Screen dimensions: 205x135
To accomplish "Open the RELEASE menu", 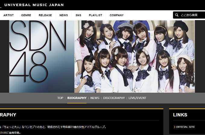I will (45, 15).
